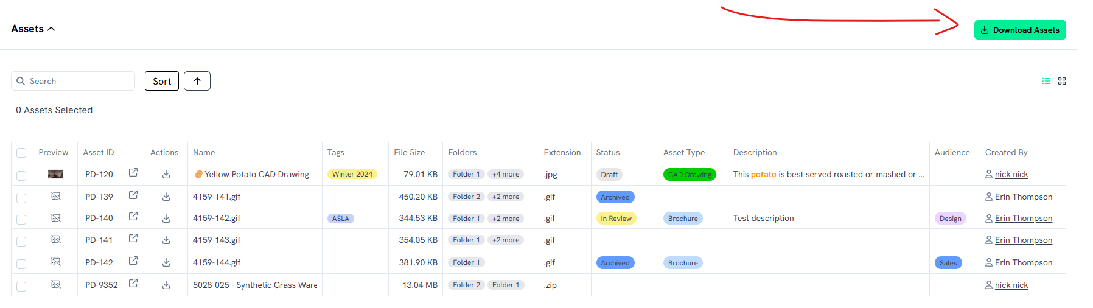Image resolution: width=1093 pixels, height=308 pixels.
Task: Open Erin Thompson's profile for PD-139
Action: click(x=1023, y=197)
